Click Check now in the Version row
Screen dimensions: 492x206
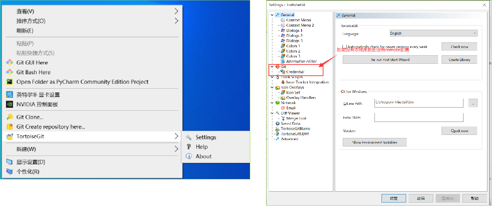pos(459,131)
